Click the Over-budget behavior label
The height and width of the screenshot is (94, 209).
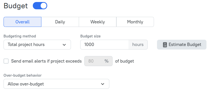(22, 75)
